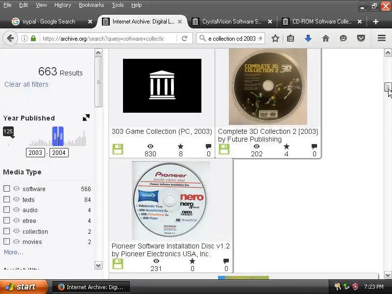This screenshot has width=392, height=294.
Task: Expand Year Published chart with arrows icon
Action: tap(86, 118)
